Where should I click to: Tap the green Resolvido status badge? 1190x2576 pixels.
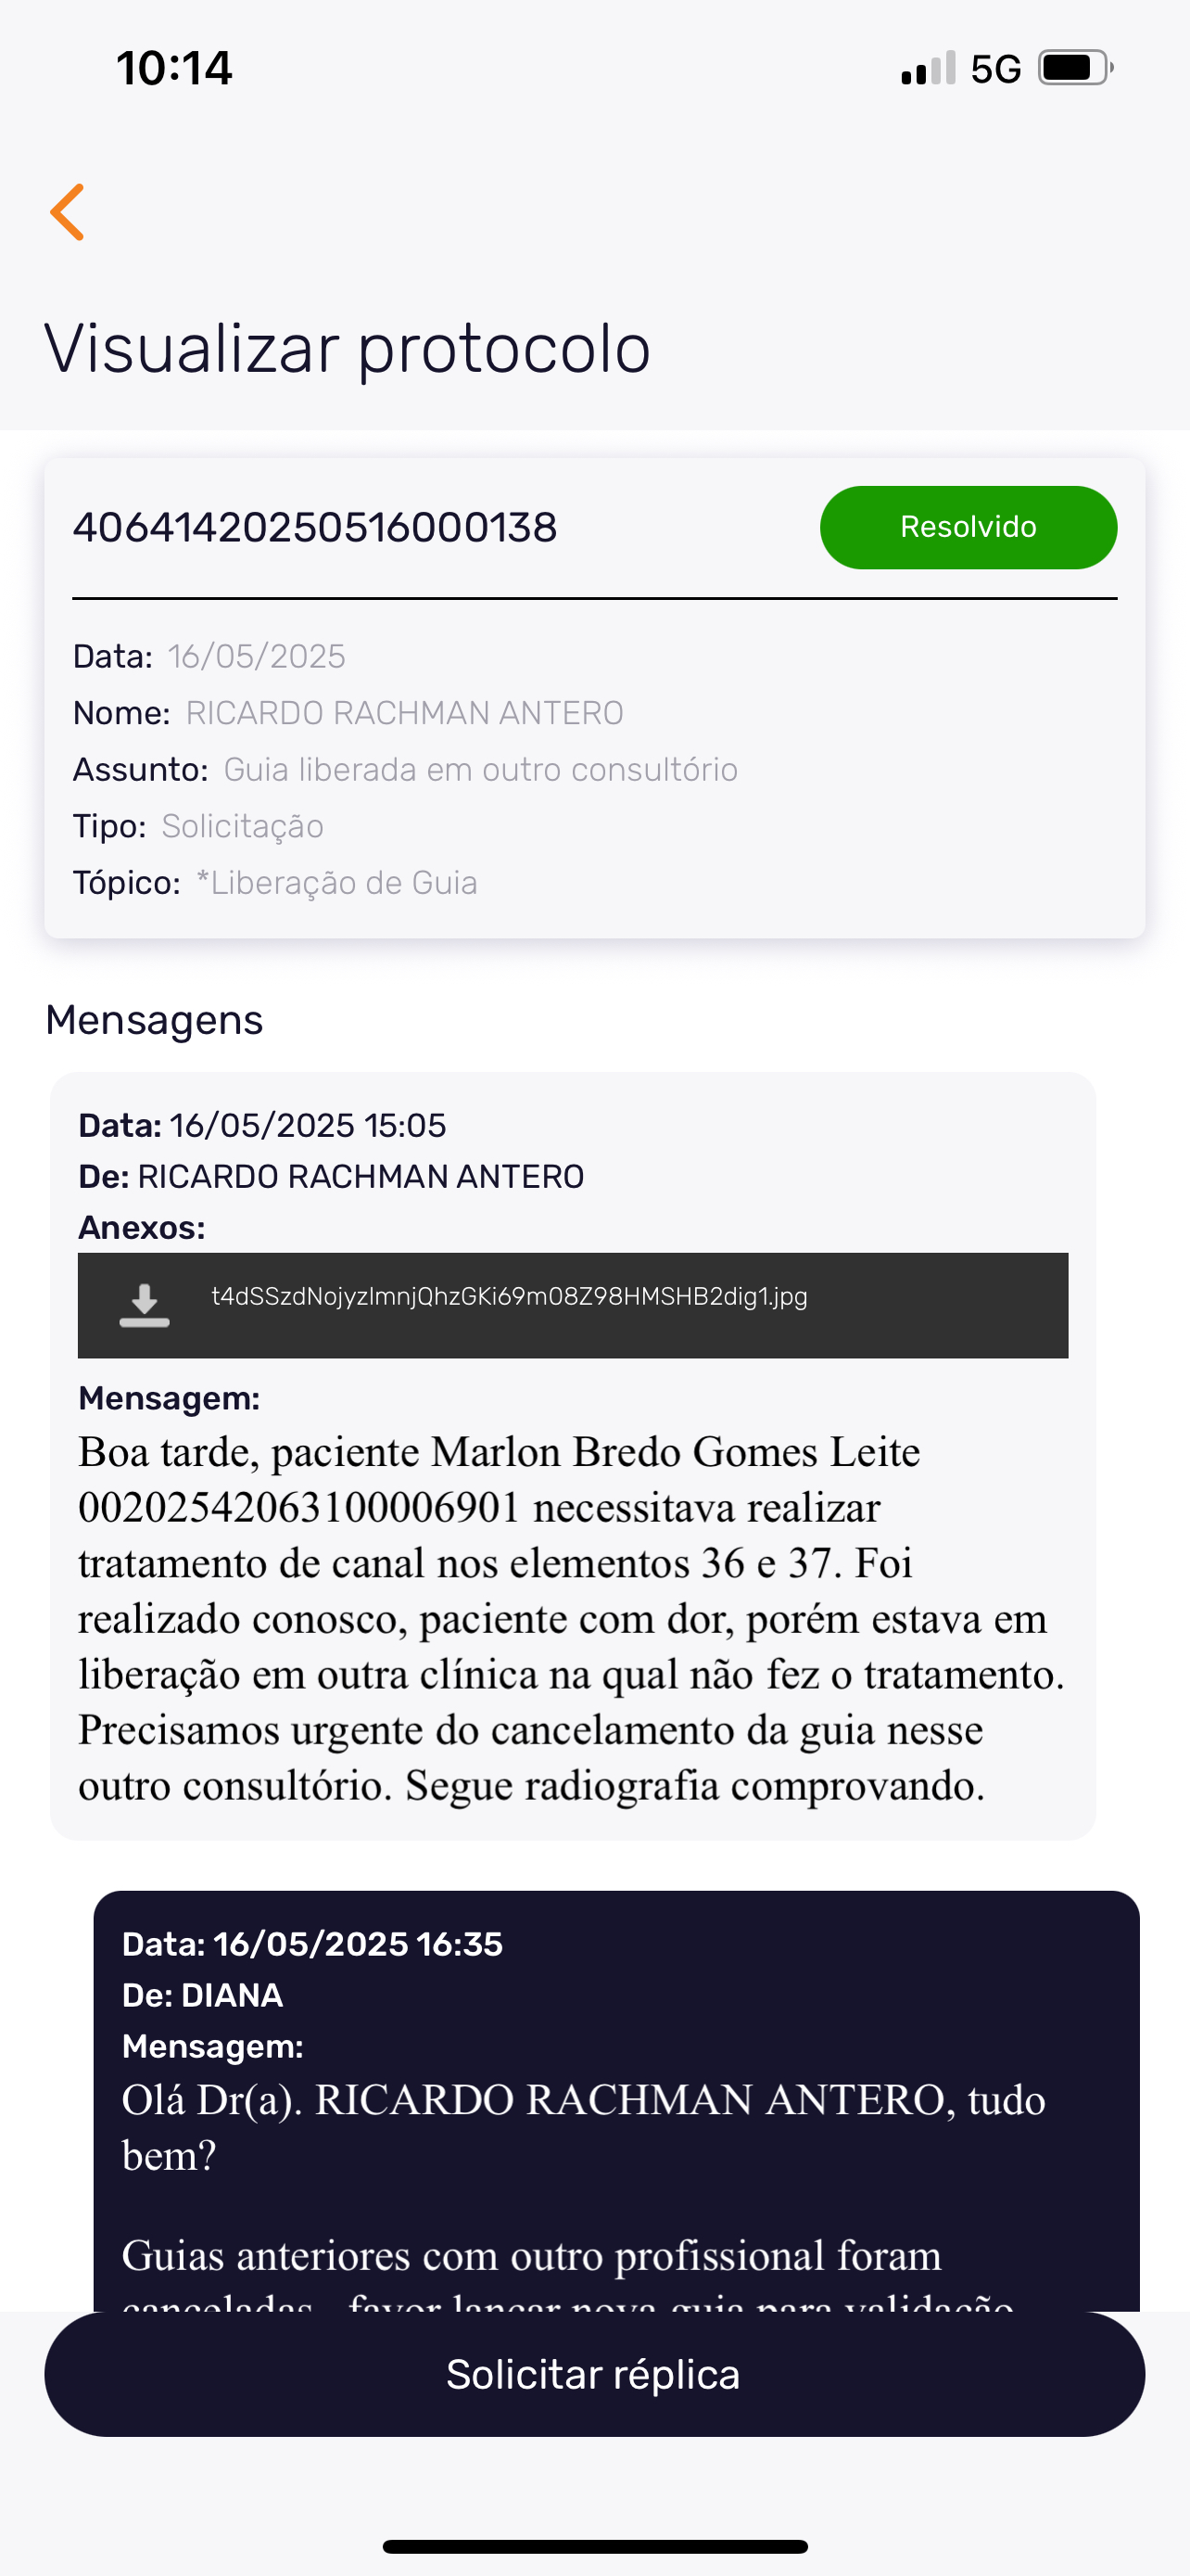[968, 527]
